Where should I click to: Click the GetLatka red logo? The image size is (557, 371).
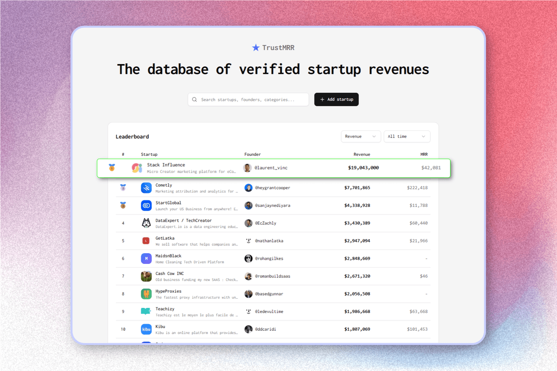[x=146, y=240]
